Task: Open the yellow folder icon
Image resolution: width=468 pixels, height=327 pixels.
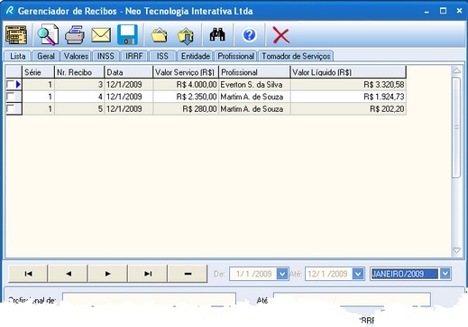Action: pos(160,35)
